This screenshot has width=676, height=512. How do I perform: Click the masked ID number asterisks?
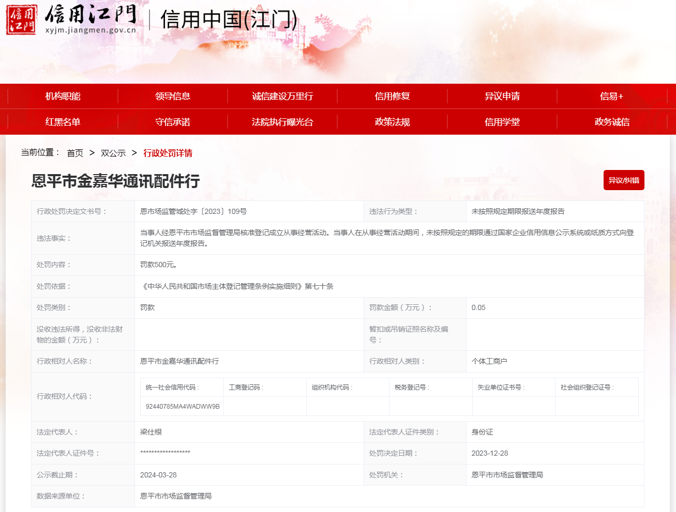coord(165,453)
